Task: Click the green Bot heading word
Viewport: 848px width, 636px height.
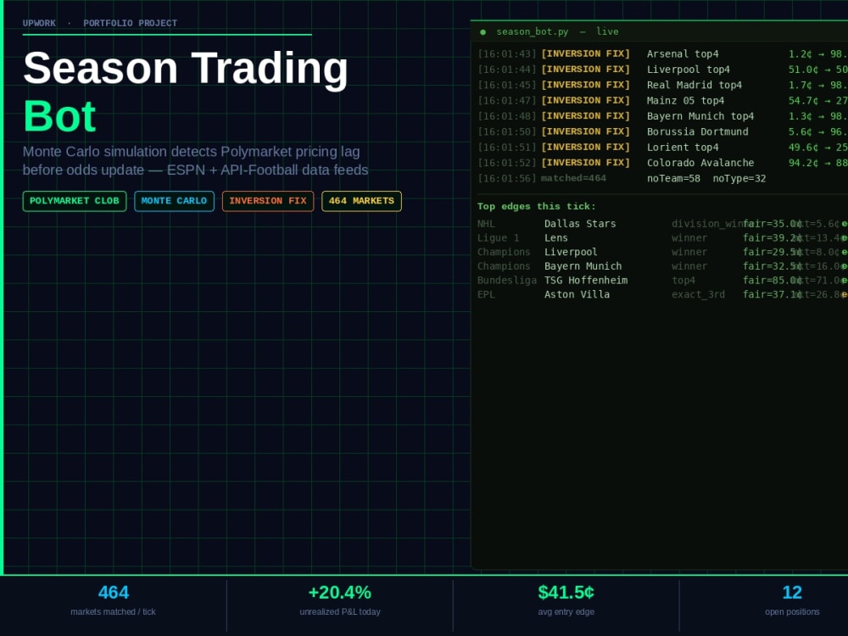Action: (59, 116)
